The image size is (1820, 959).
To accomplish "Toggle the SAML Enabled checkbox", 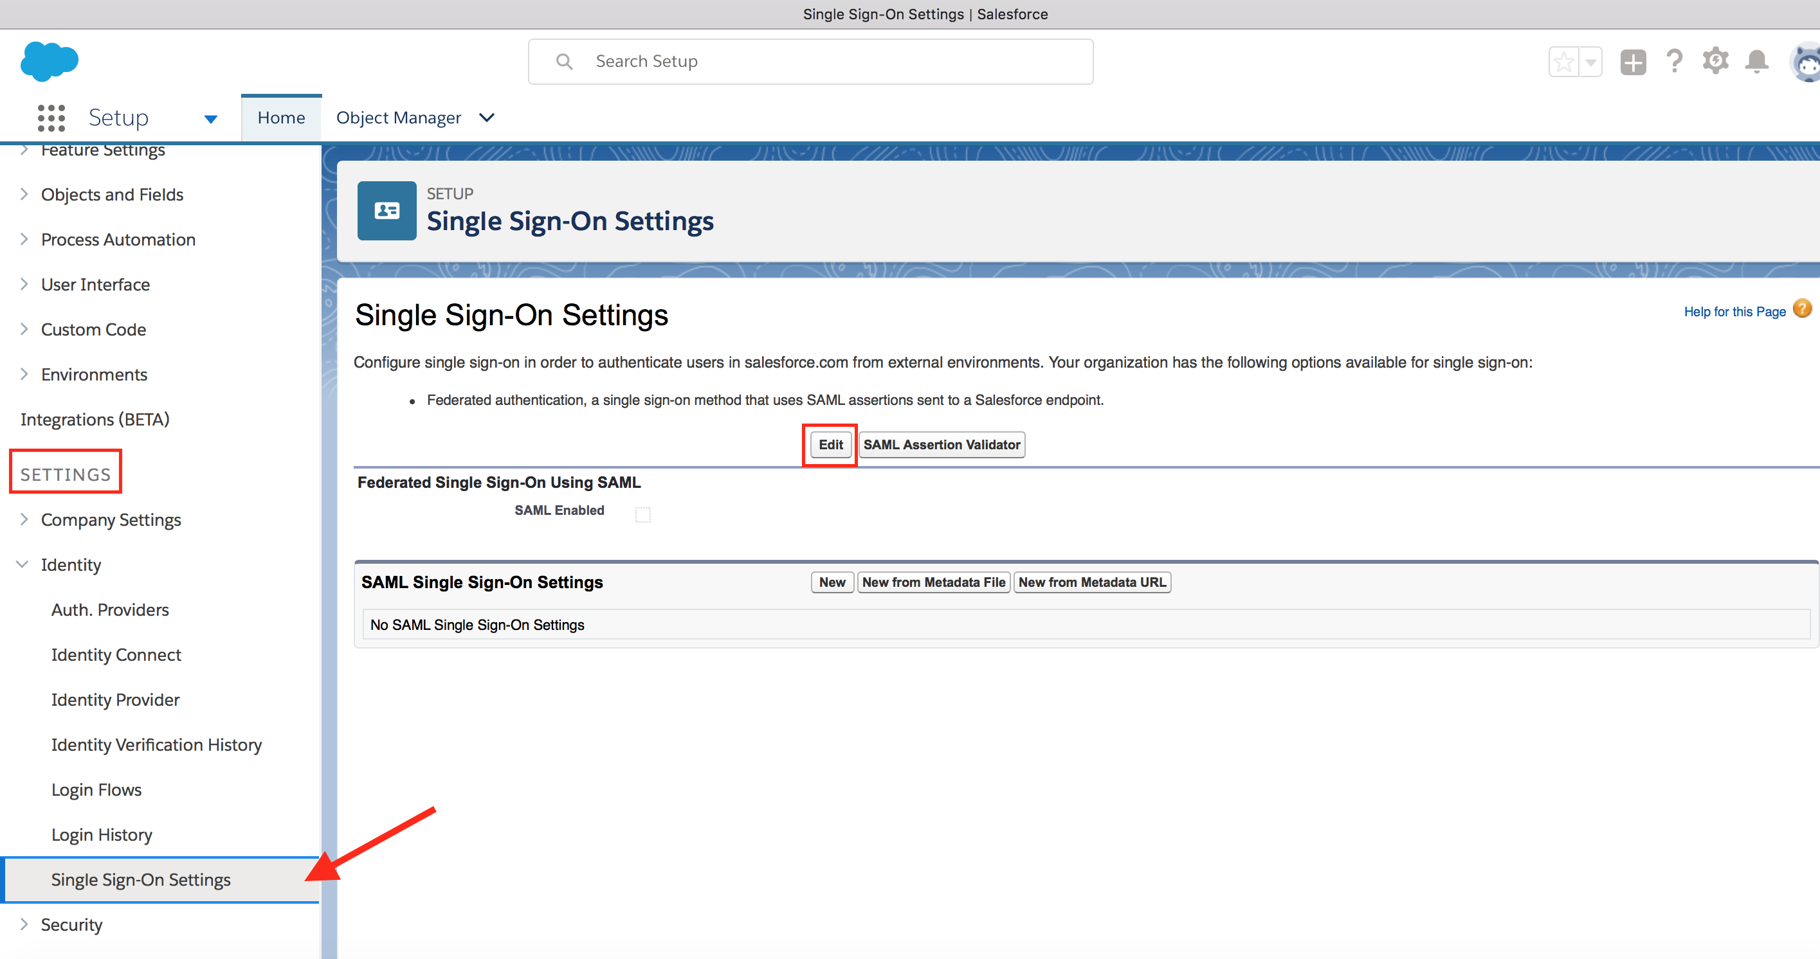I will click(x=643, y=514).
